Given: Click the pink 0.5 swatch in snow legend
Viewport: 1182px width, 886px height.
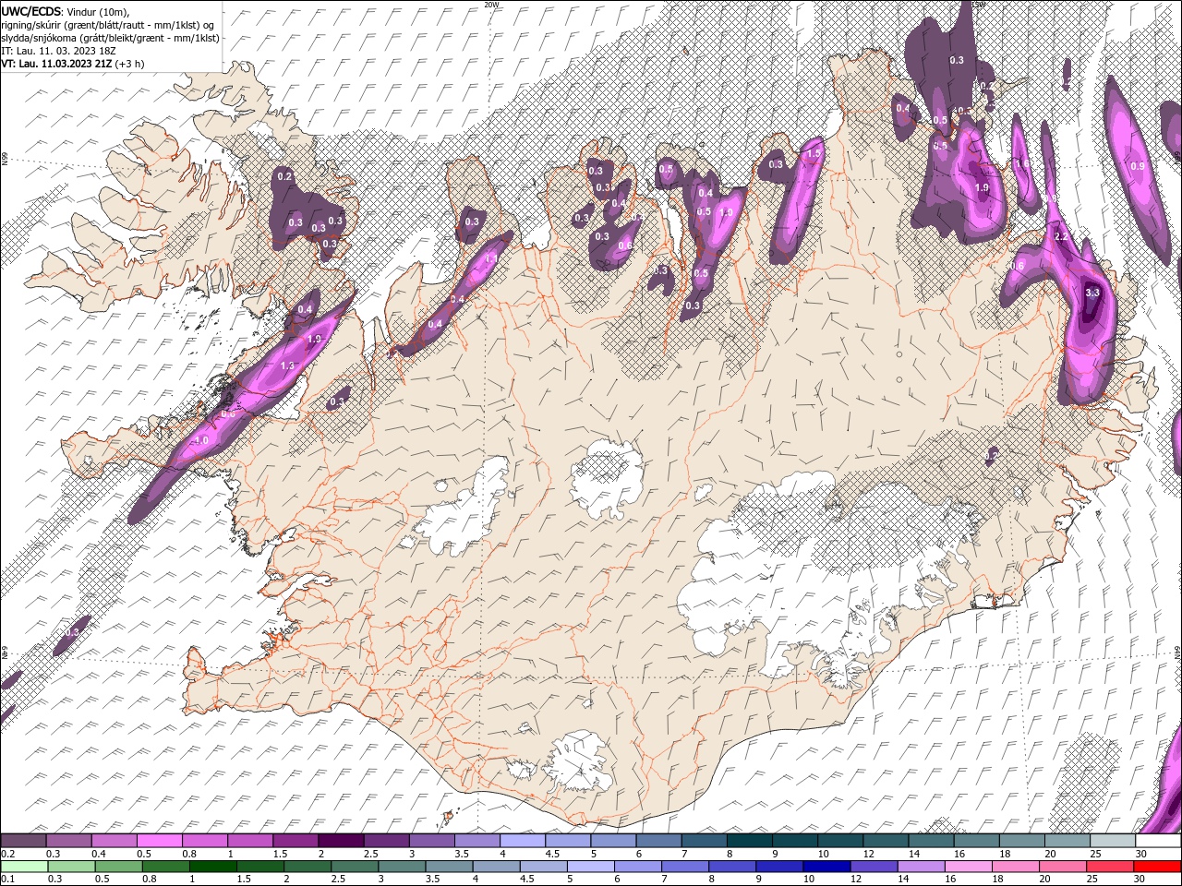Looking at the screenshot, I should pyautogui.click(x=159, y=841).
